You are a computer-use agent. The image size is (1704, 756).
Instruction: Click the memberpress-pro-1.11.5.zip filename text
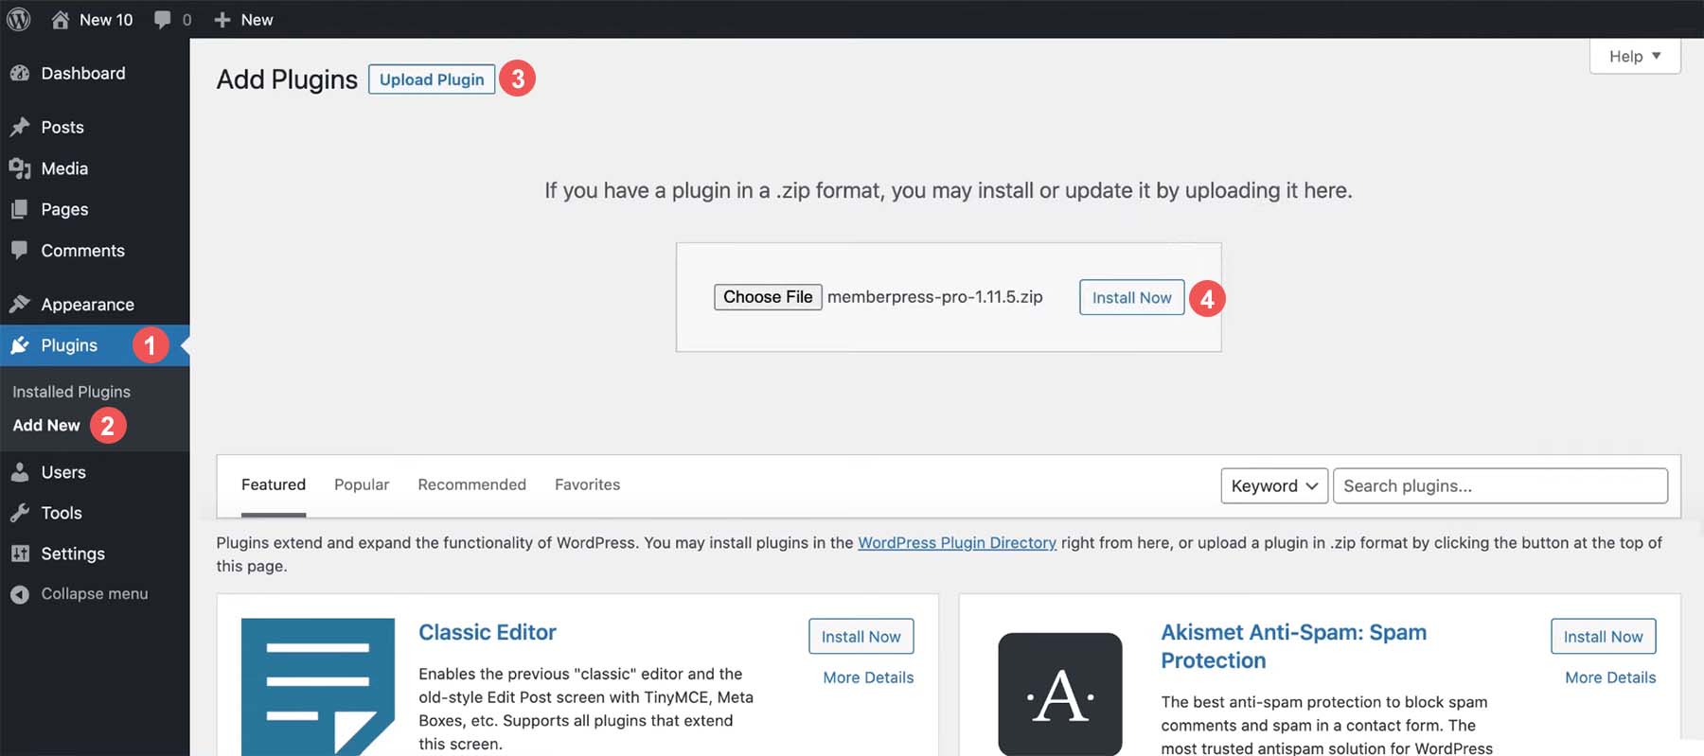click(x=935, y=297)
